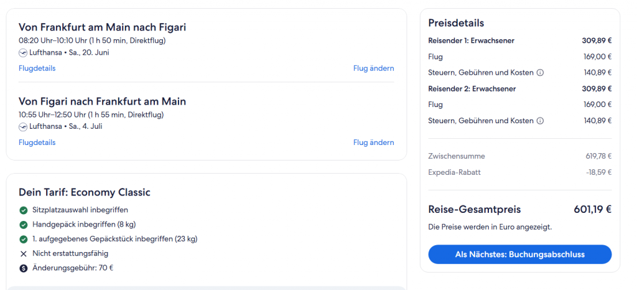The width and height of the screenshot is (637, 290).
Task: Click the Lufthansa logo for the 4. Juli flight
Action: tap(23, 127)
